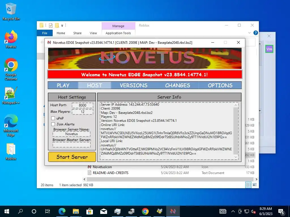Open the Share ribbon tab
The image size is (290, 217).
coord(77,33)
